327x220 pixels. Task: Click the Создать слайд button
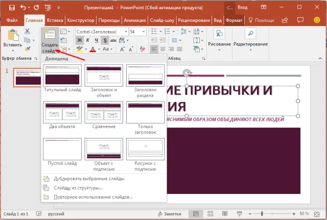point(50,41)
